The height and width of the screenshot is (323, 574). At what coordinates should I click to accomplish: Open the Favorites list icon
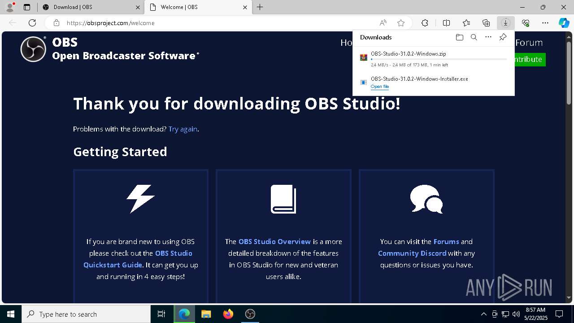466,23
